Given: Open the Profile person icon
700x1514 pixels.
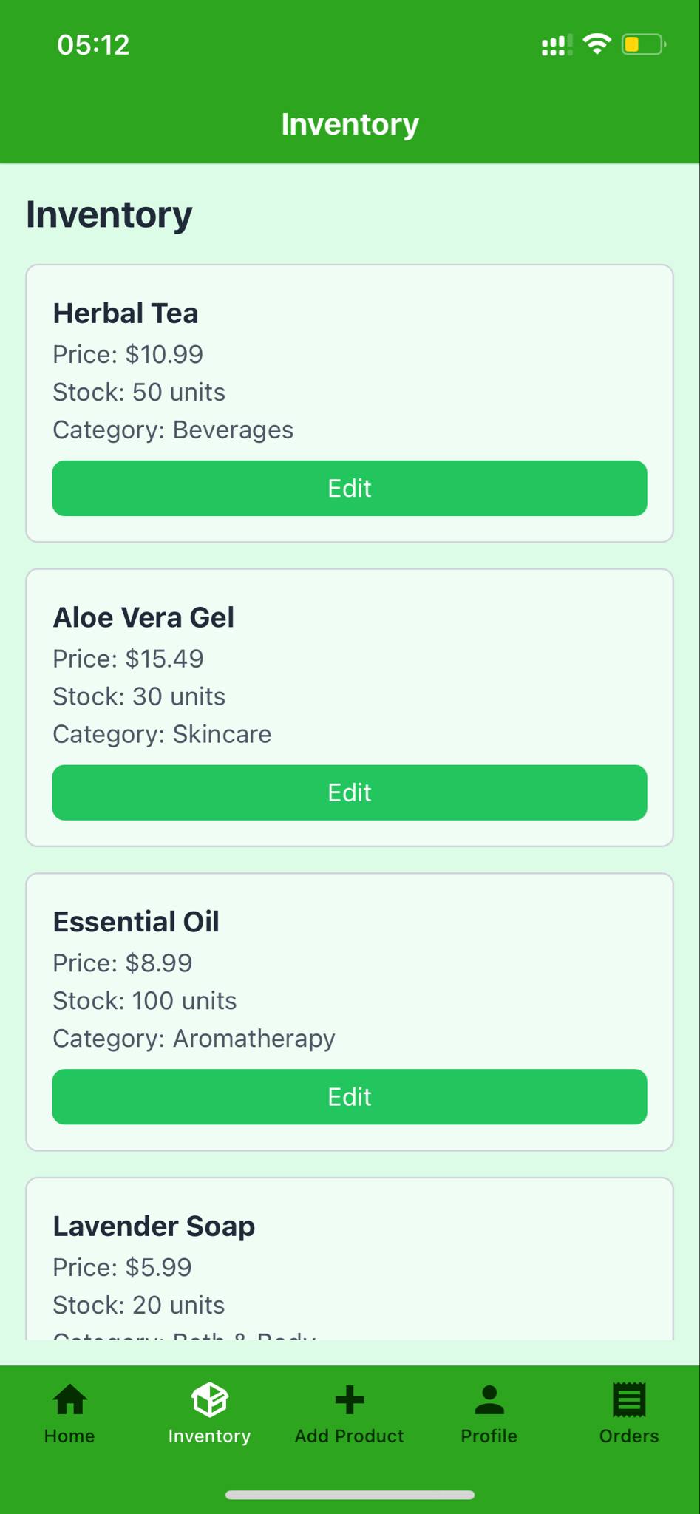Looking at the screenshot, I should 489,1399.
